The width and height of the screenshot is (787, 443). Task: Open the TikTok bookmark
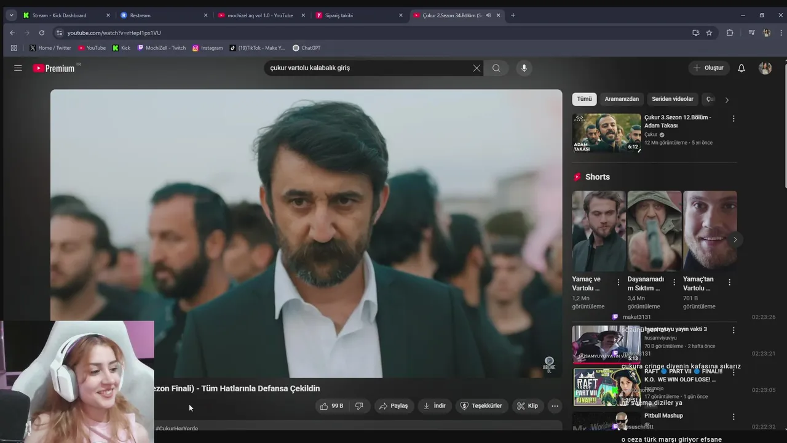257,48
